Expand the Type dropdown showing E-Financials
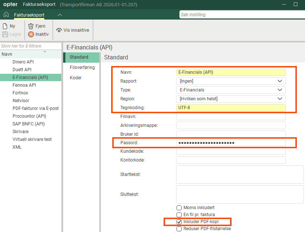The image size is (305, 232). click(231, 90)
